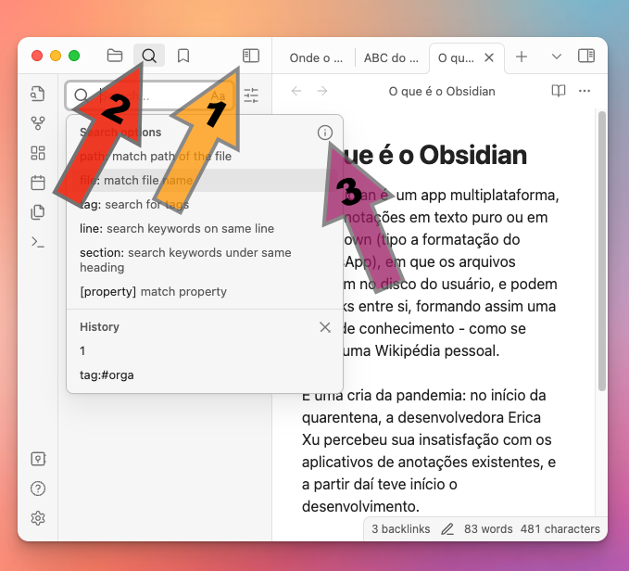Switch to reading view book icon
Screen dimensions: 629x571
click(x=558, y=91)
